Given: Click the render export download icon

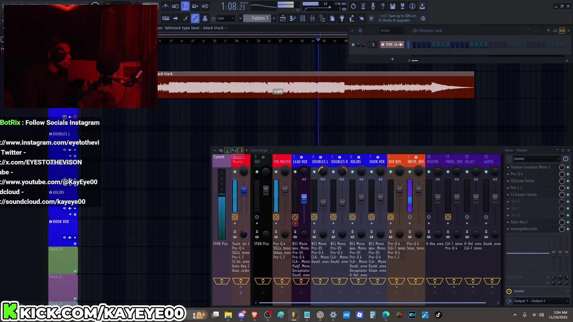Looking at the screenshot, I should pos(422,6).
